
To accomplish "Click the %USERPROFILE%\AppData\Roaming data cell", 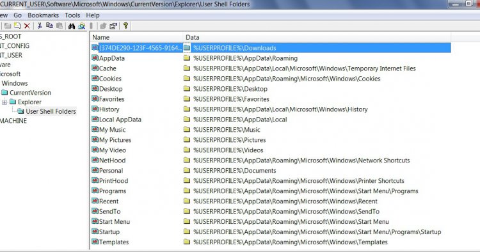I will [245, 58].
